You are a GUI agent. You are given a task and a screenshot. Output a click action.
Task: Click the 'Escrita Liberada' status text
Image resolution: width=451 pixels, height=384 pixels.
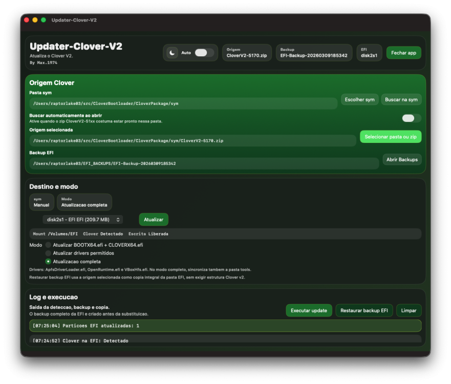tap(148, 234)
